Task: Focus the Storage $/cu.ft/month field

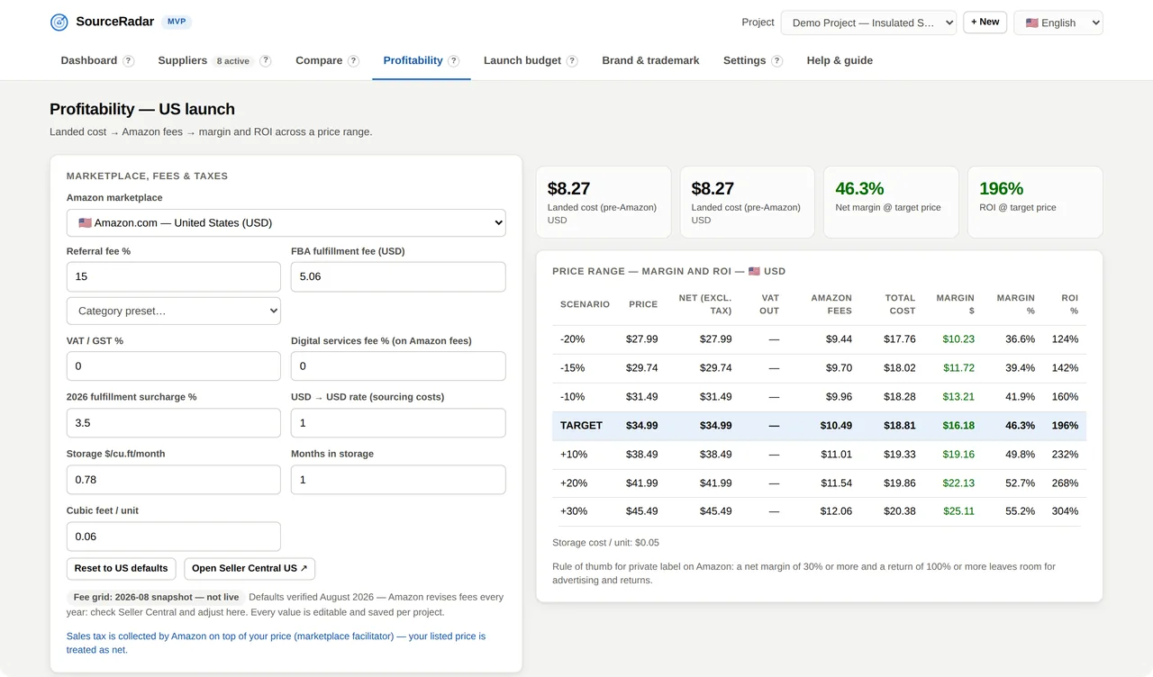Action: (174, 480)
